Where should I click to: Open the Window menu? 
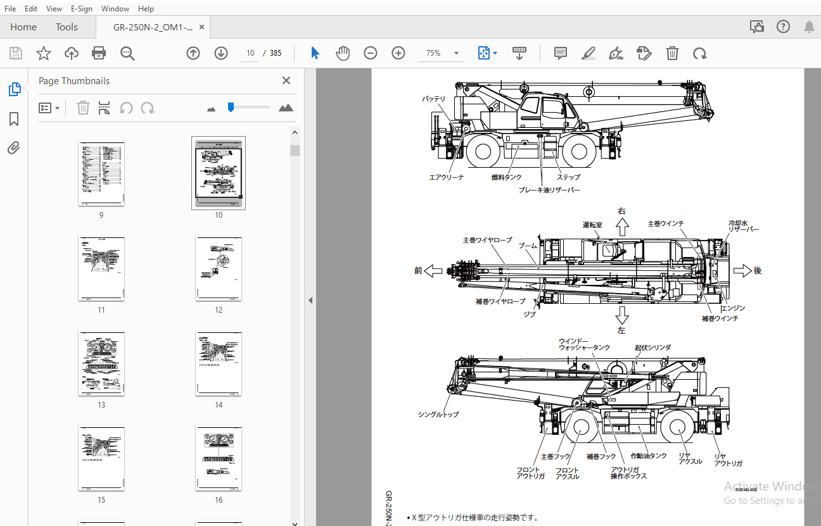point(115,9)
